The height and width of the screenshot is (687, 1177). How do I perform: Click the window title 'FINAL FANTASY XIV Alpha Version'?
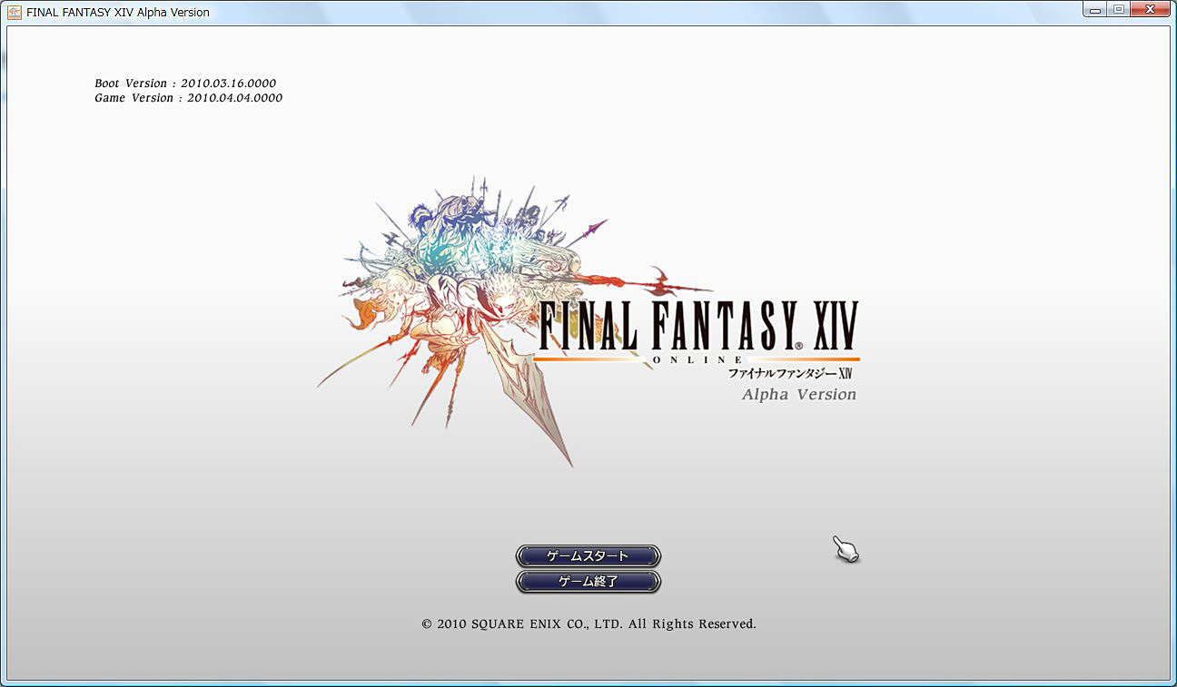coord(118,12)
